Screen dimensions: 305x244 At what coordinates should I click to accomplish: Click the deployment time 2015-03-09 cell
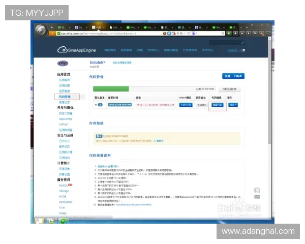120,105
